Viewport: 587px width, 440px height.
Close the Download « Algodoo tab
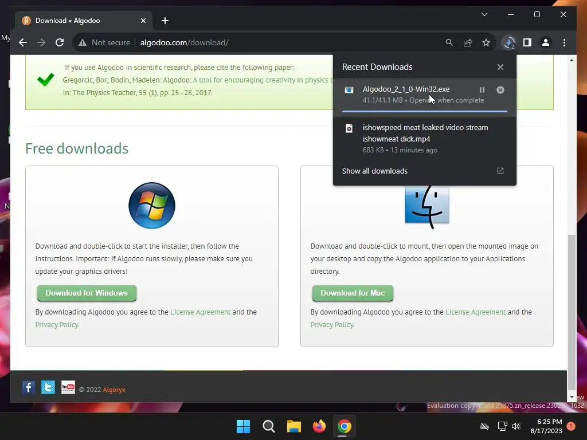click(143, 21)
